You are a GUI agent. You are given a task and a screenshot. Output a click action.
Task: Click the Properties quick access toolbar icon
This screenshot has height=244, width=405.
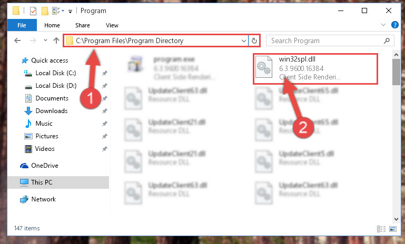[33, 11]
